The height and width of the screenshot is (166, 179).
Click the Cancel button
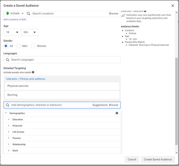coord(132,160)
